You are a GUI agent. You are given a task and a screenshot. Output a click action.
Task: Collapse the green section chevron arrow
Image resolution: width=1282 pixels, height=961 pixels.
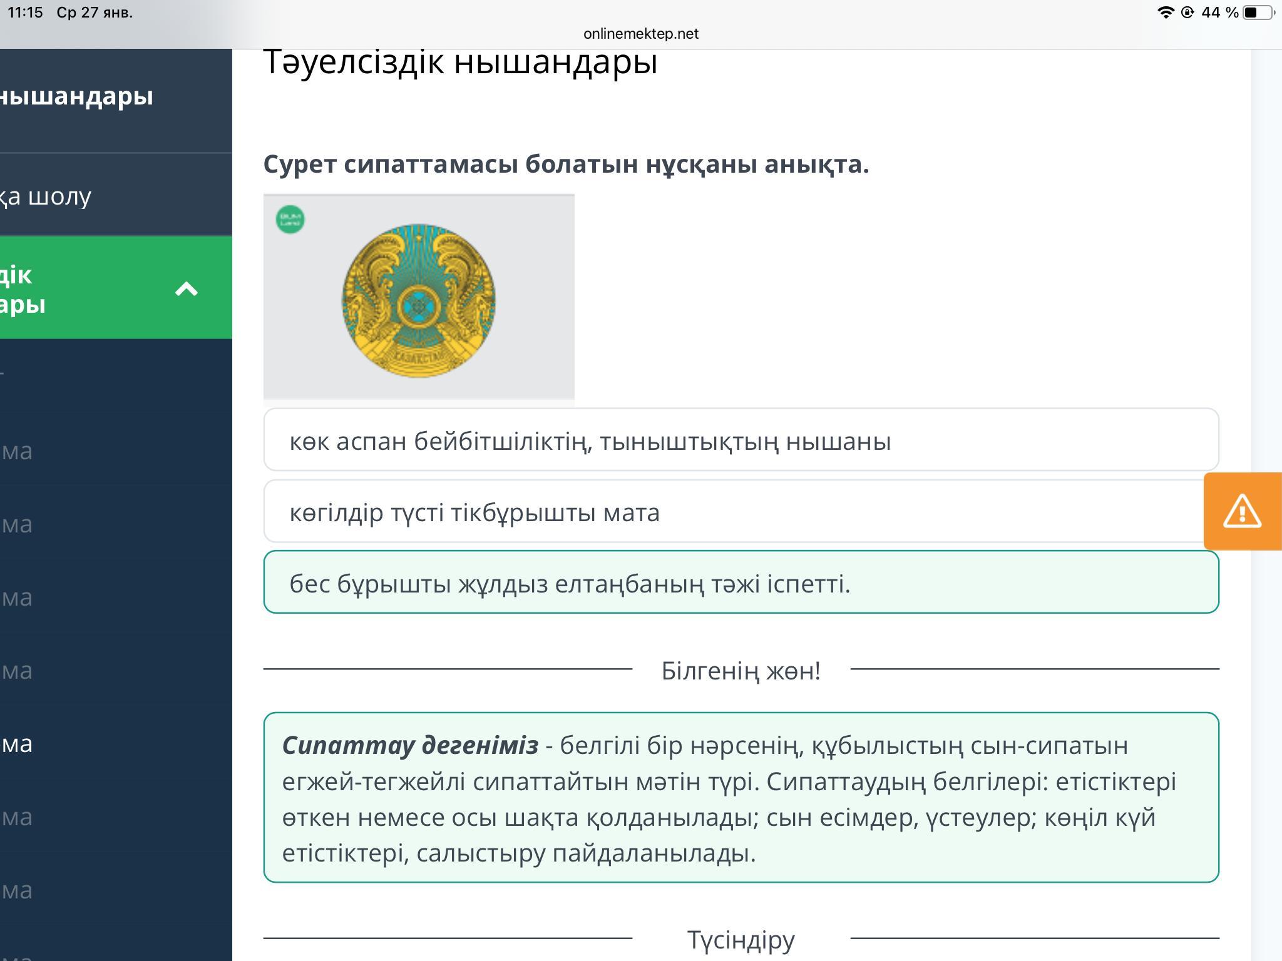click(x=186, y=288)
